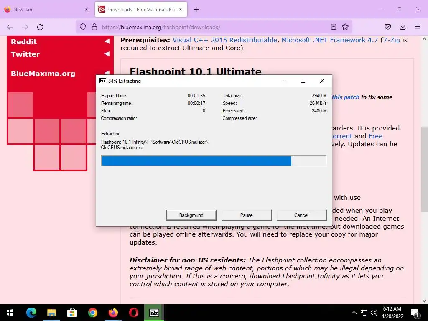Viewport: 428px width, 321px height.
Task: Toggle reader view icon in address bar
Action: click(x=333, y=27)
